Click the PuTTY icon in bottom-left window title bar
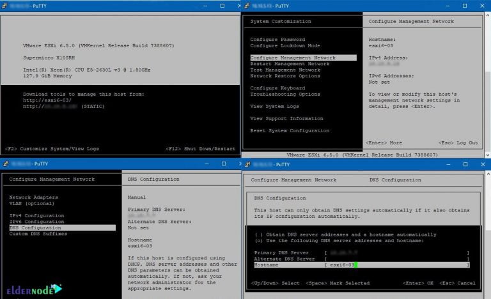Viewport: 491px width, 299px height. coord(6,164)
